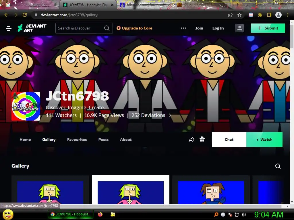Click Log In
Screen dimensions: 294x220
pyautogui.click(x=218, y=28)
